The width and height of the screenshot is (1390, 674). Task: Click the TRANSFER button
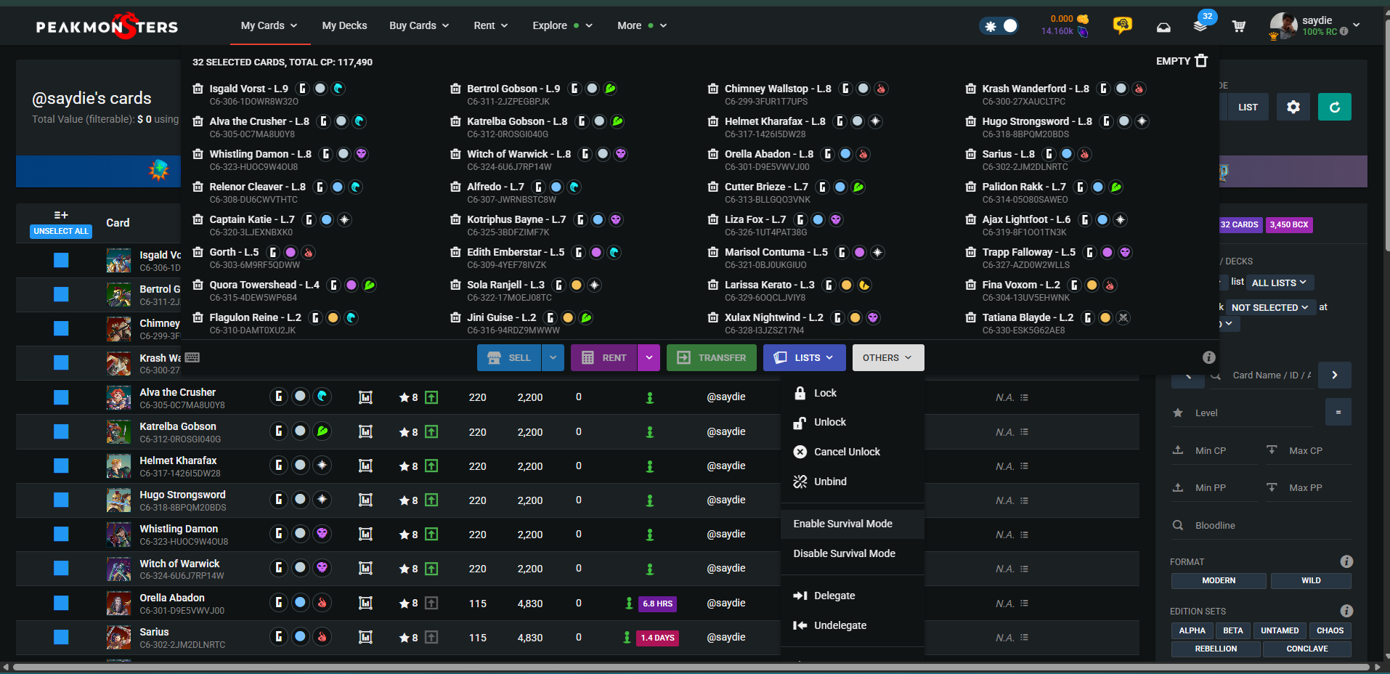[712, 357]
